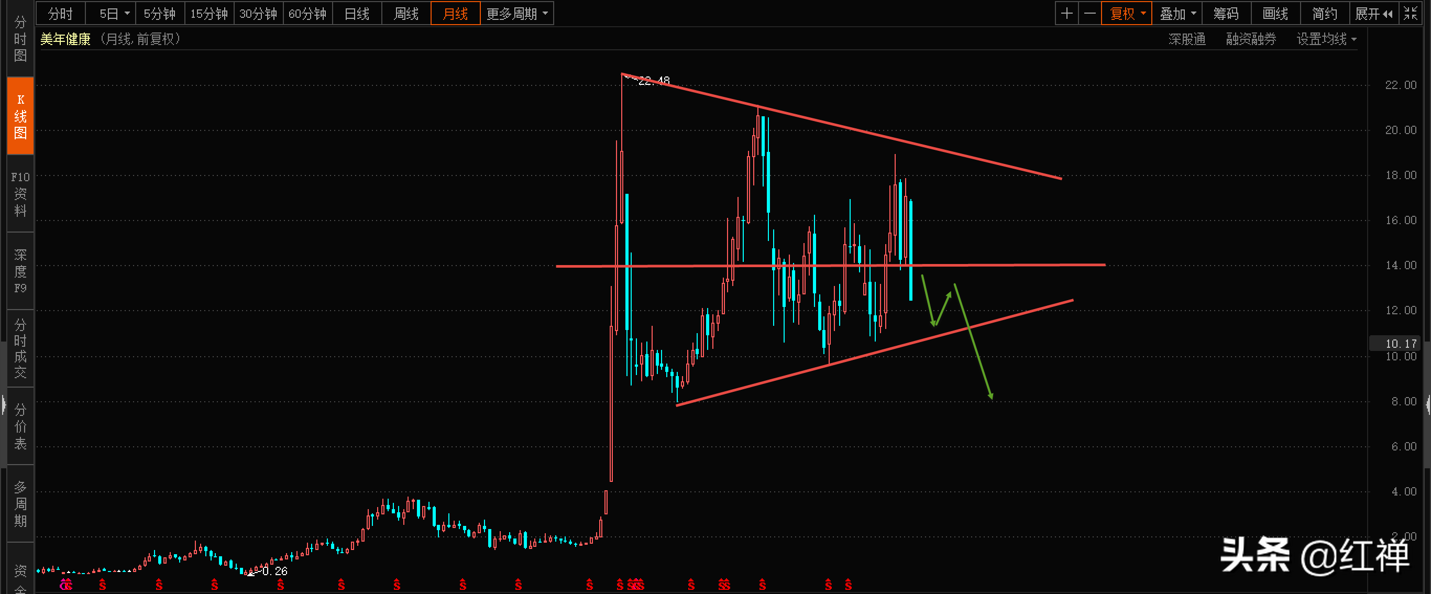Open the 设置均线 moving average dropdown

tap(1326, 39)
